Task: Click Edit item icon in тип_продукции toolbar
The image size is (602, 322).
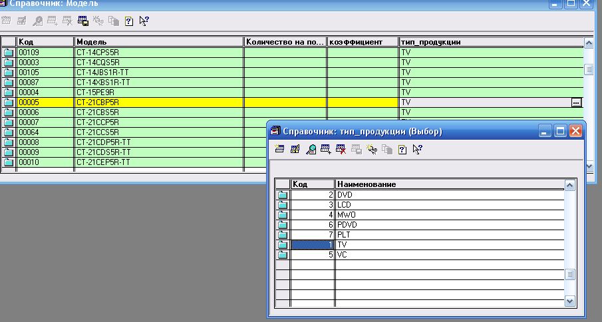Action: pyautogui.click(x=295, y=150)
